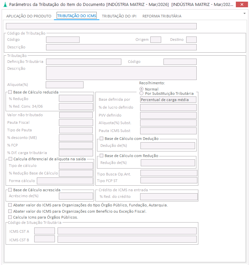The width and height of the screenshot is (249, 265).
Task: Click the Pauta Fiscal field
Action: 76,122
